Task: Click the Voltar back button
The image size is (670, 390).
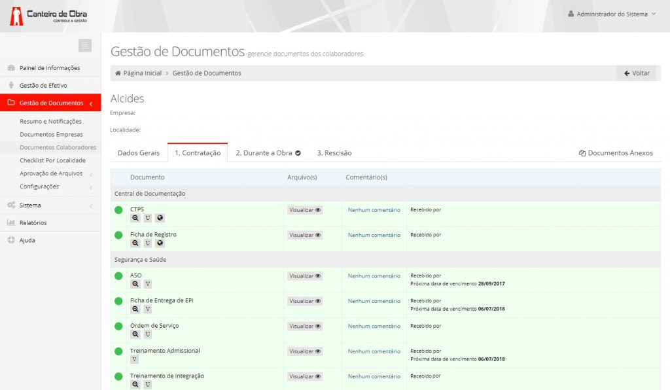Action: (x=636, y=73)
